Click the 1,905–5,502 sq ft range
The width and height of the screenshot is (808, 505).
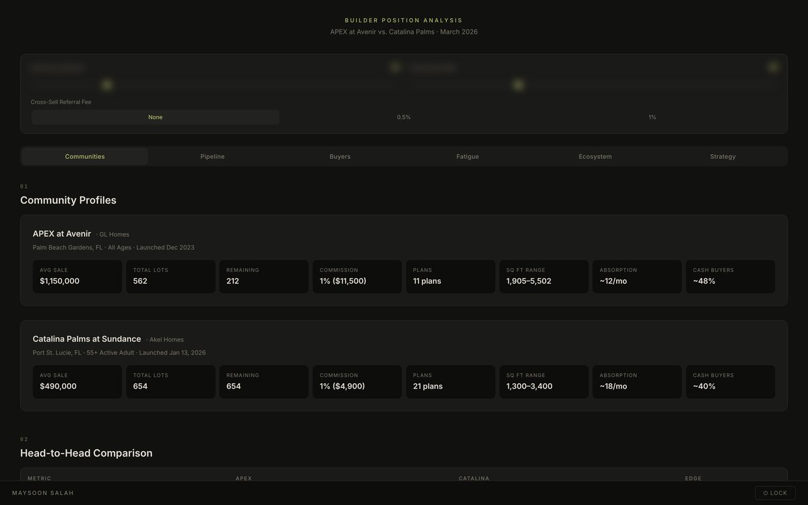[x=529, y=281]
